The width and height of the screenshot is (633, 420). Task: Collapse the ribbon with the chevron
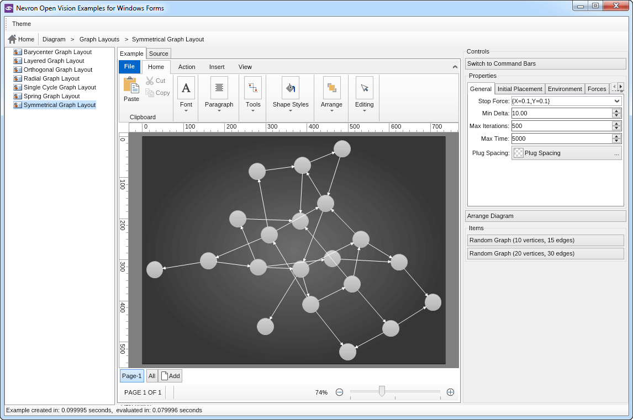click(455, 67)
